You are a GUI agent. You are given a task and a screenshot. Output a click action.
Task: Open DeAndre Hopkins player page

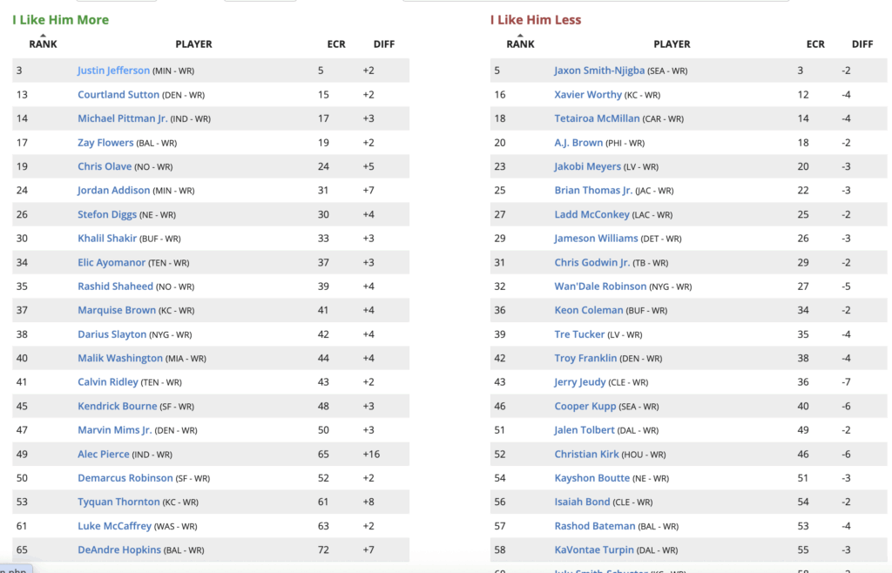(x=118, y=550)
